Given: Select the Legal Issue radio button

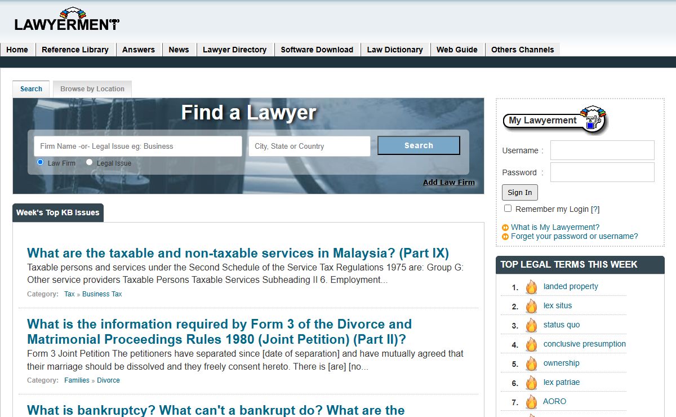Looking at the screenshot, I should (x=89, y=162).
